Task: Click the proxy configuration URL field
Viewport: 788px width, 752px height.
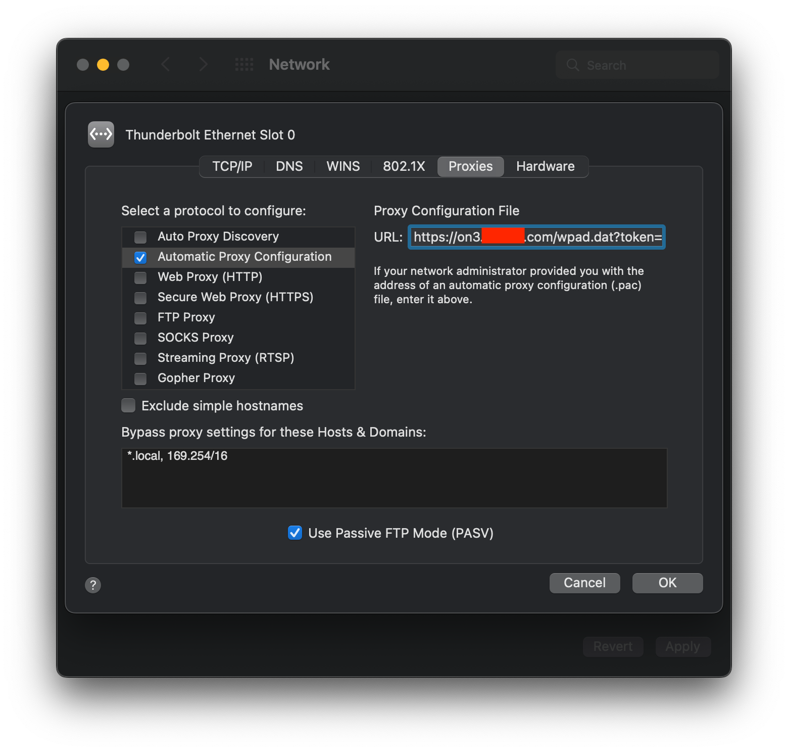Action: 536,237
